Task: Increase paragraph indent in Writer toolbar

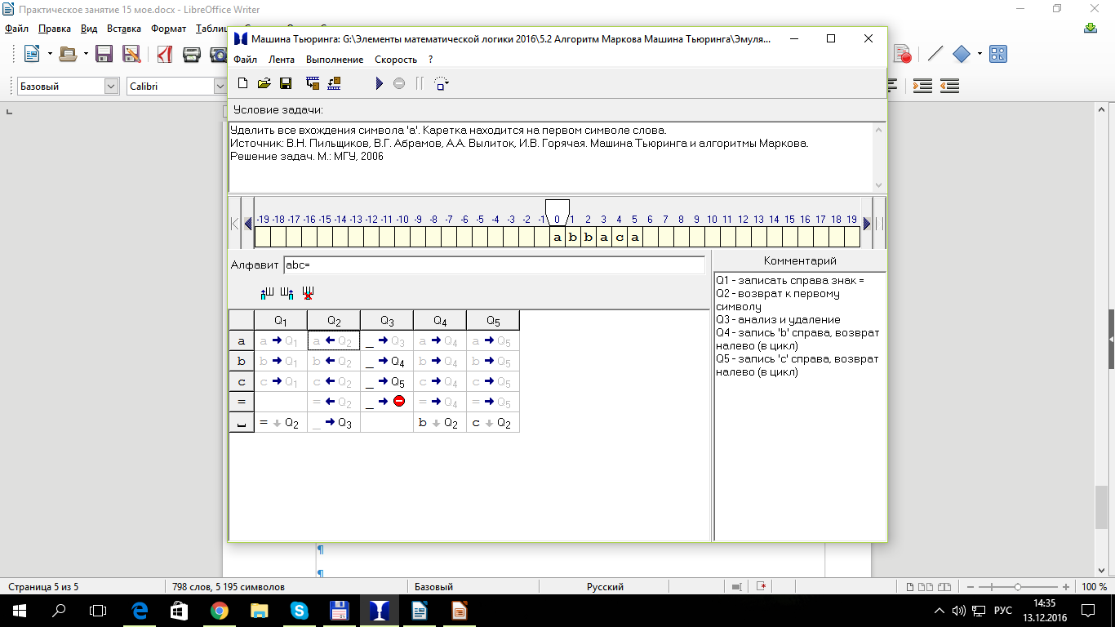Action: (922, 86)
